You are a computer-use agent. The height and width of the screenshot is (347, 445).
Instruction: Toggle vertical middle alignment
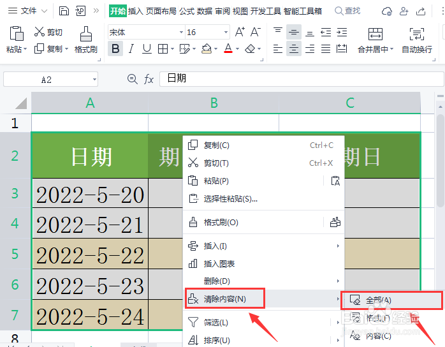click(x=294, y=32)
